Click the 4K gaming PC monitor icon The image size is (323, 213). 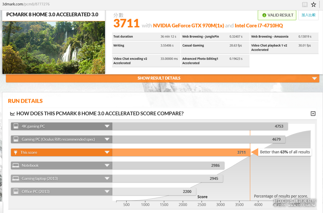coord(16,126)
